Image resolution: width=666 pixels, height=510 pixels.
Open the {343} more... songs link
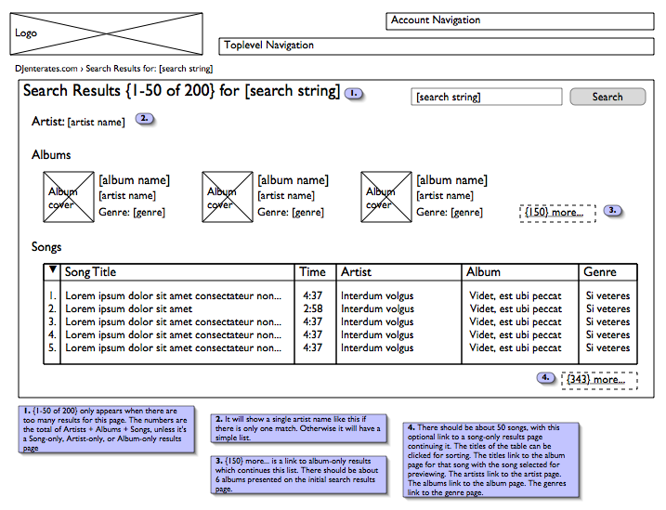(599, 380)
